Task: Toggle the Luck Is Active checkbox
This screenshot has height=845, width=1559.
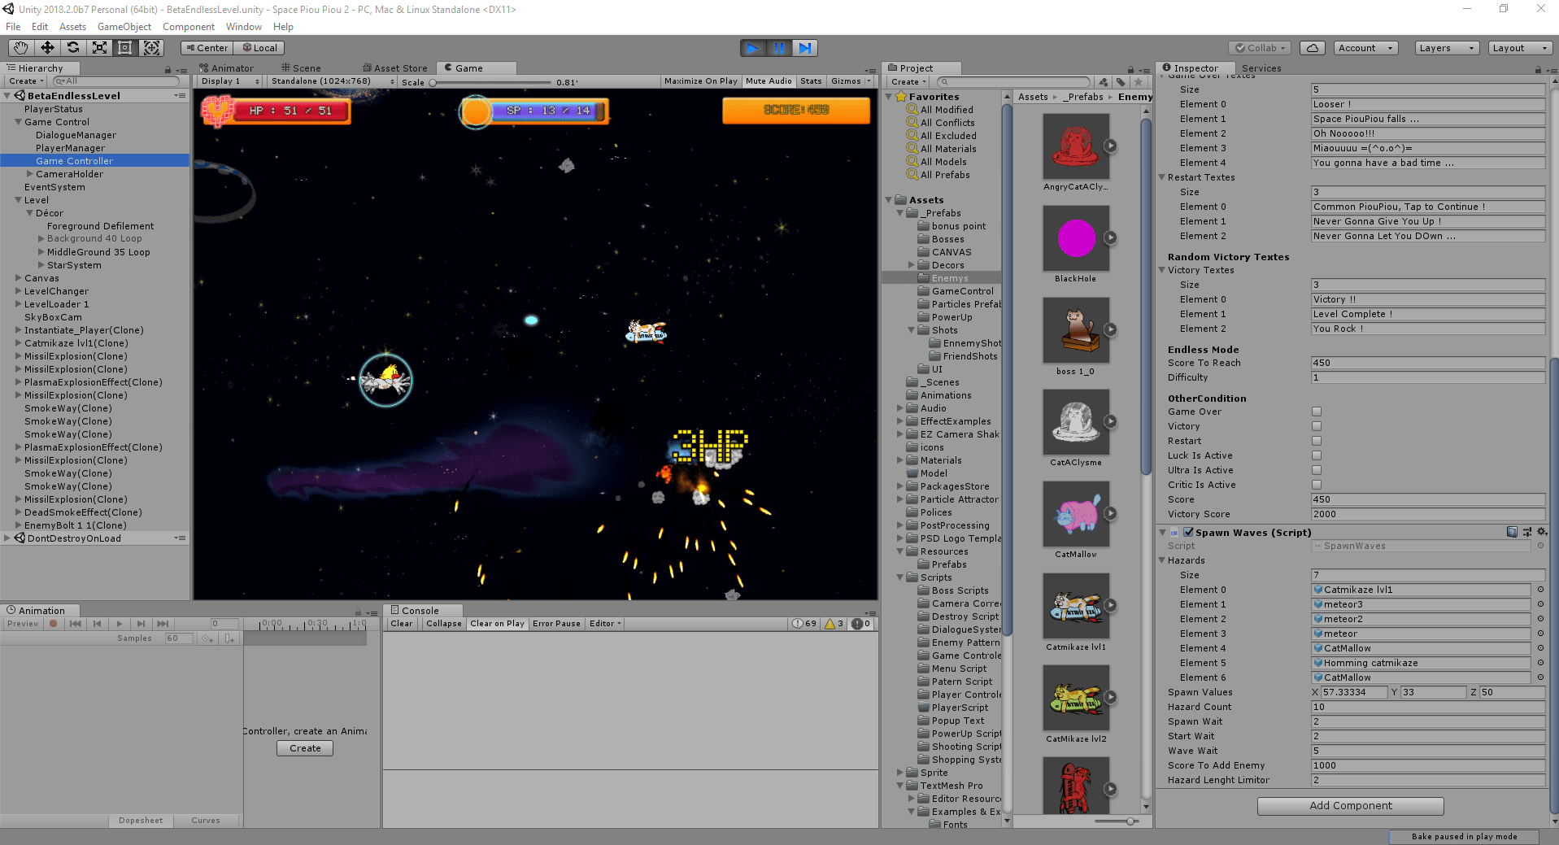Action: 1316,455
